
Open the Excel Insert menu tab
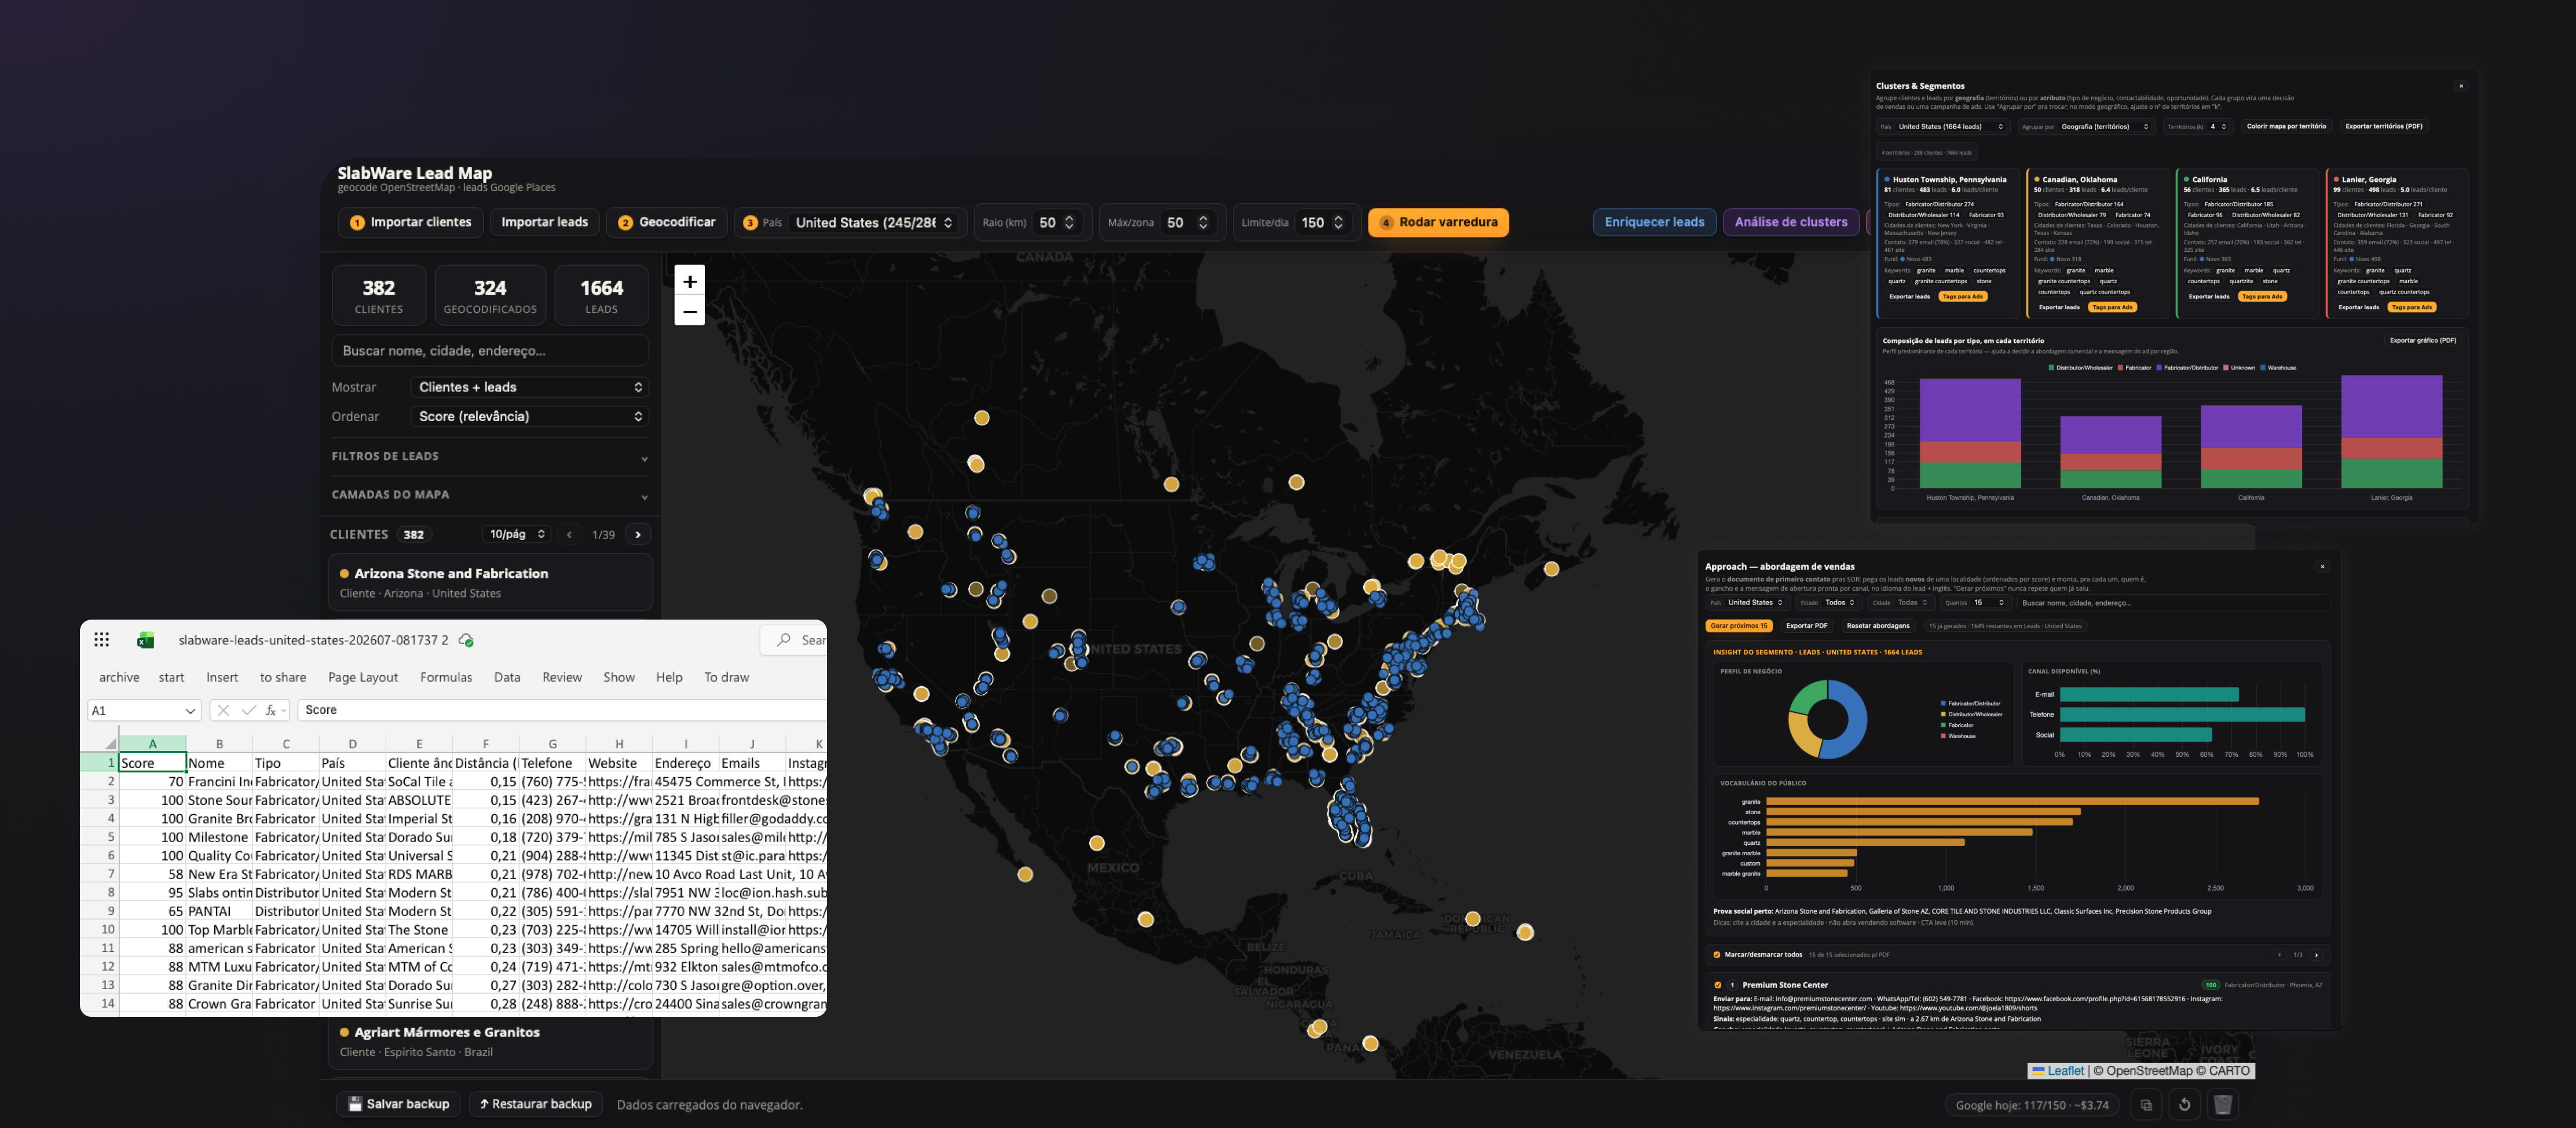click(222, 678)
